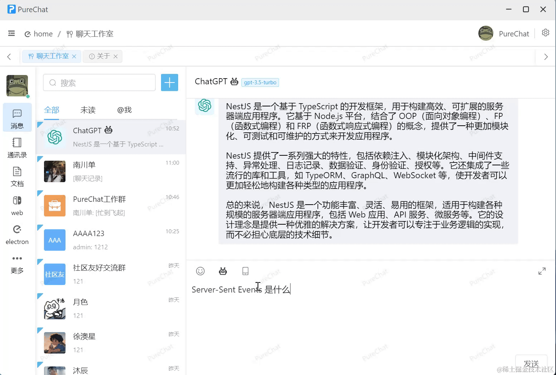
Task: Click the 搜索 search field
Action: (99, 83)
